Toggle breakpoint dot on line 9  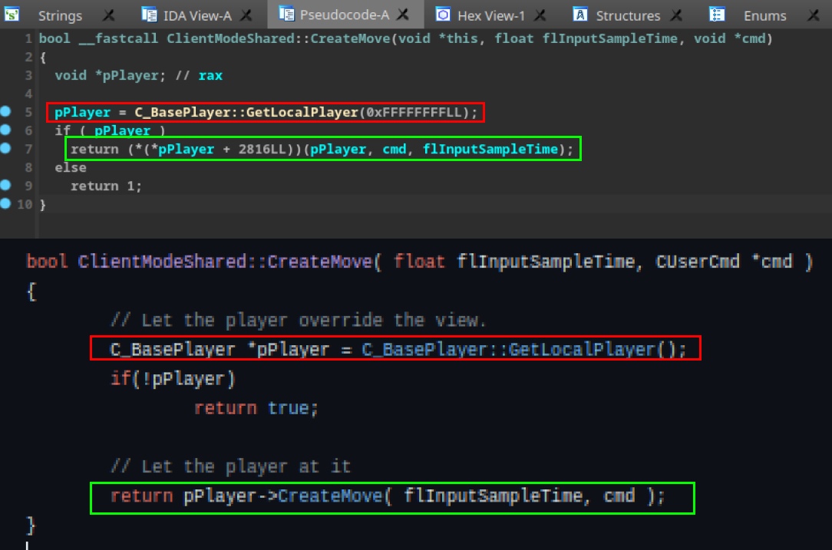click(x=6, y=185)
